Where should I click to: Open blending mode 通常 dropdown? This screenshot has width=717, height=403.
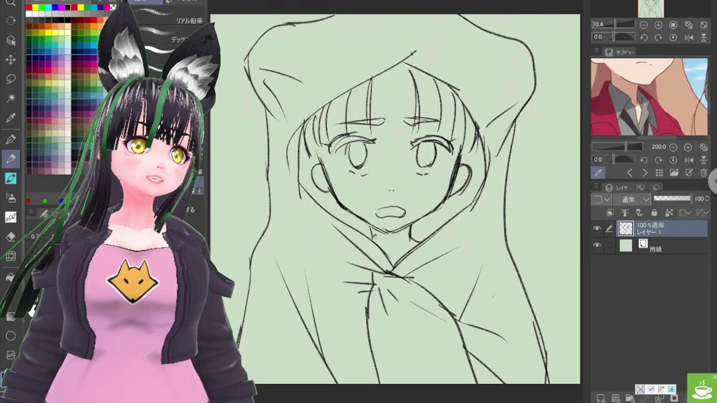[x=632, y=199]
